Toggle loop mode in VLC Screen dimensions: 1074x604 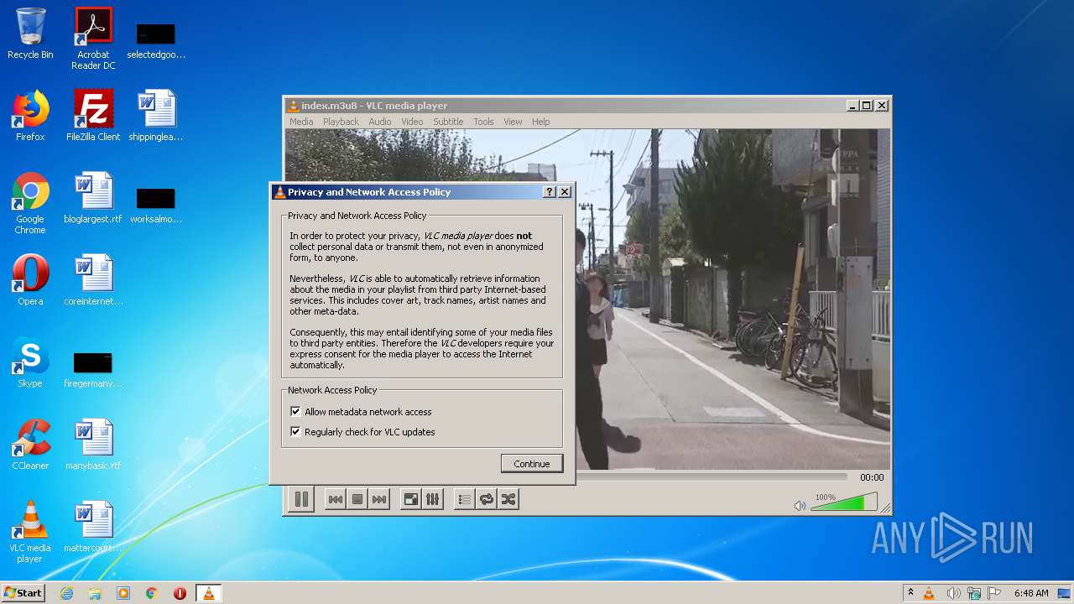pos(486,499)
